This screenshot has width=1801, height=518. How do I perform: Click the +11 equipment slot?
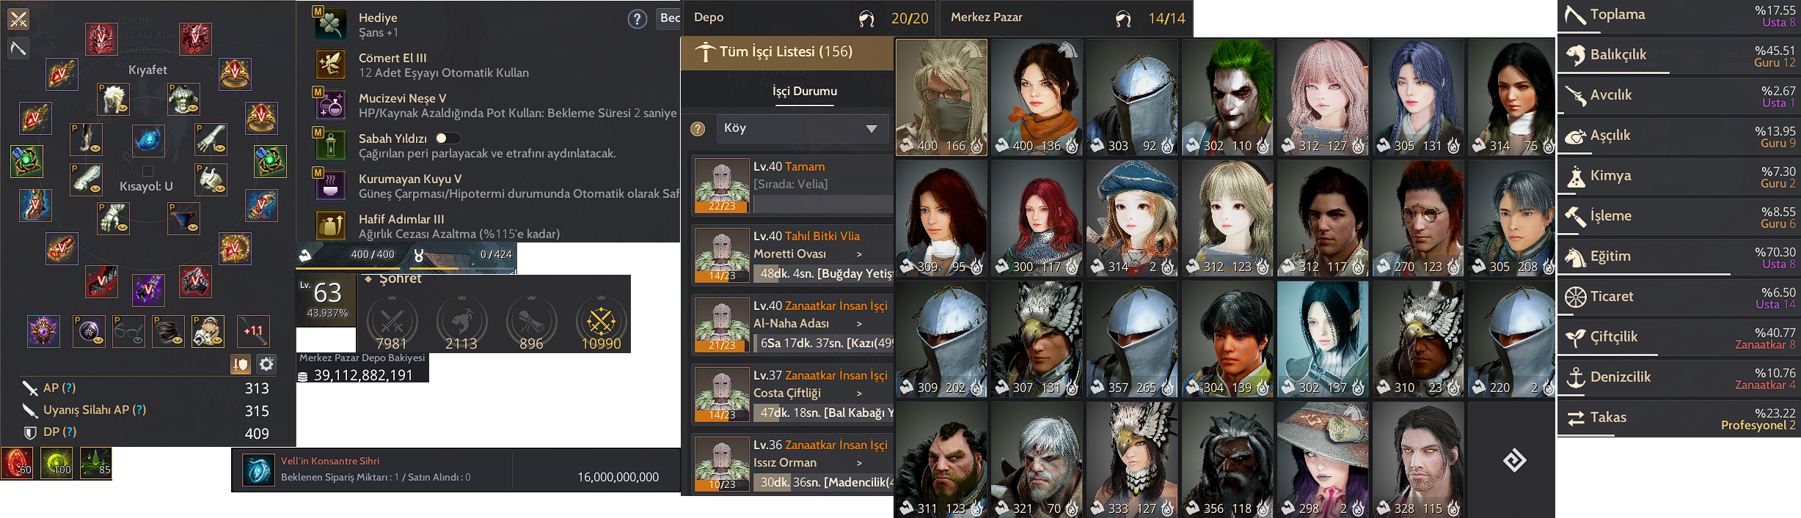click(253, 332)
